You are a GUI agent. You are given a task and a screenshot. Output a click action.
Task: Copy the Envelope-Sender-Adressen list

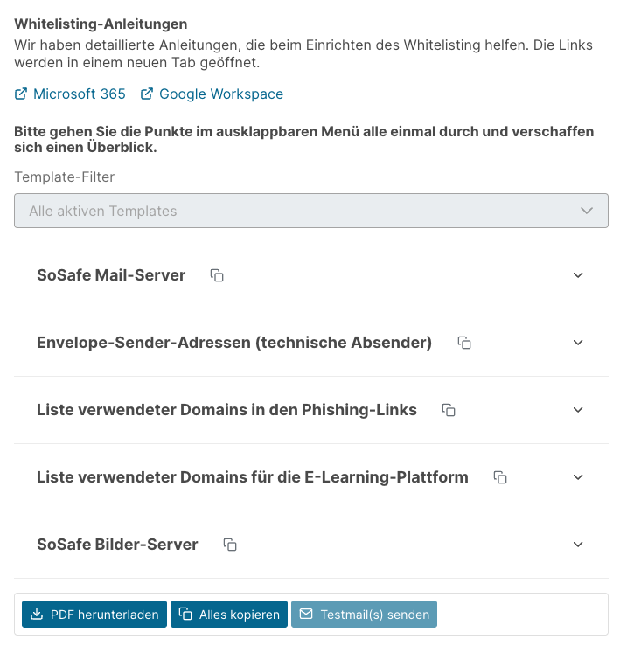[465, 343]
